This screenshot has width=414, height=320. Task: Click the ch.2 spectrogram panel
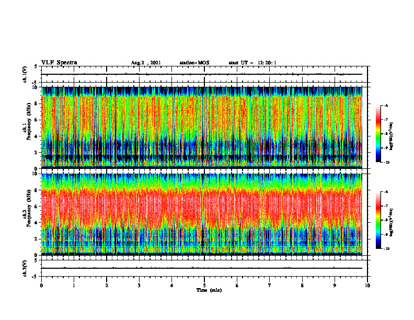(x=202, y=214)
